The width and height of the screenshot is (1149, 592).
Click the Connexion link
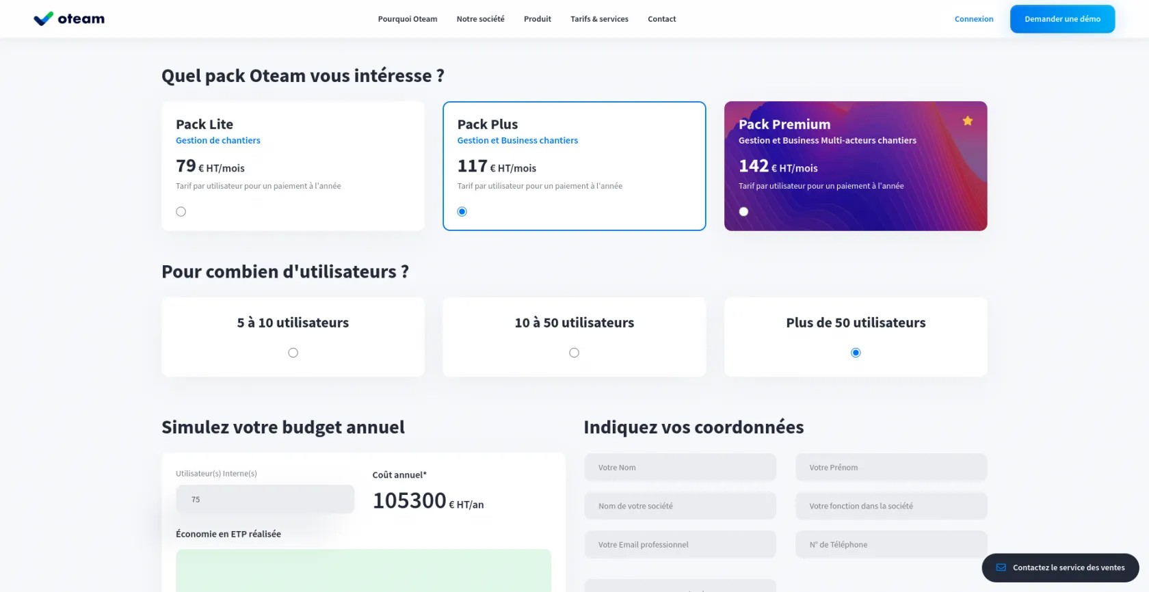973,19
